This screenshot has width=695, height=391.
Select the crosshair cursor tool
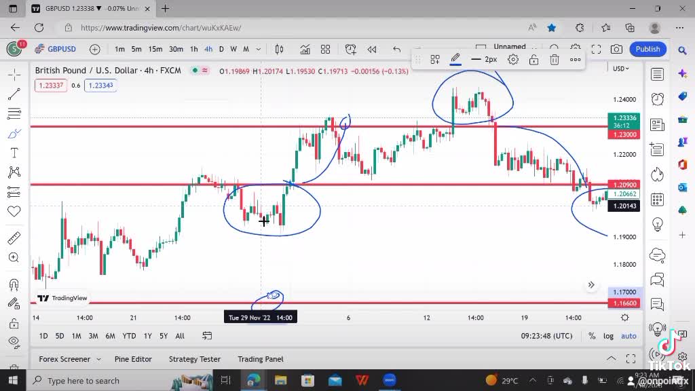pos(14,75)
